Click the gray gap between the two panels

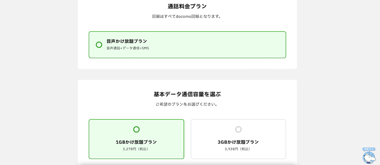tap(187, 74)
